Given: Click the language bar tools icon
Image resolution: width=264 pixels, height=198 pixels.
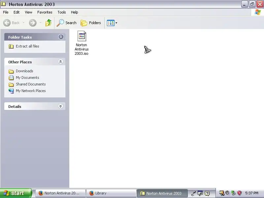Looking at the screenshot, I should click(x=200, y=193).
